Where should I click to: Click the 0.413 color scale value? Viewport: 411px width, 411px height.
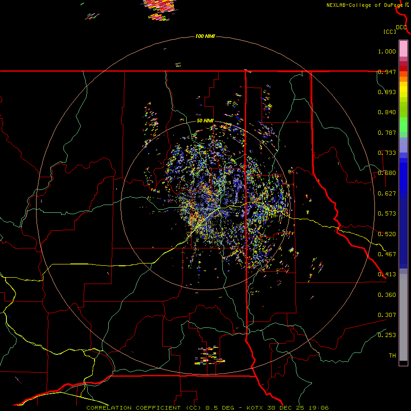(387, 274)
